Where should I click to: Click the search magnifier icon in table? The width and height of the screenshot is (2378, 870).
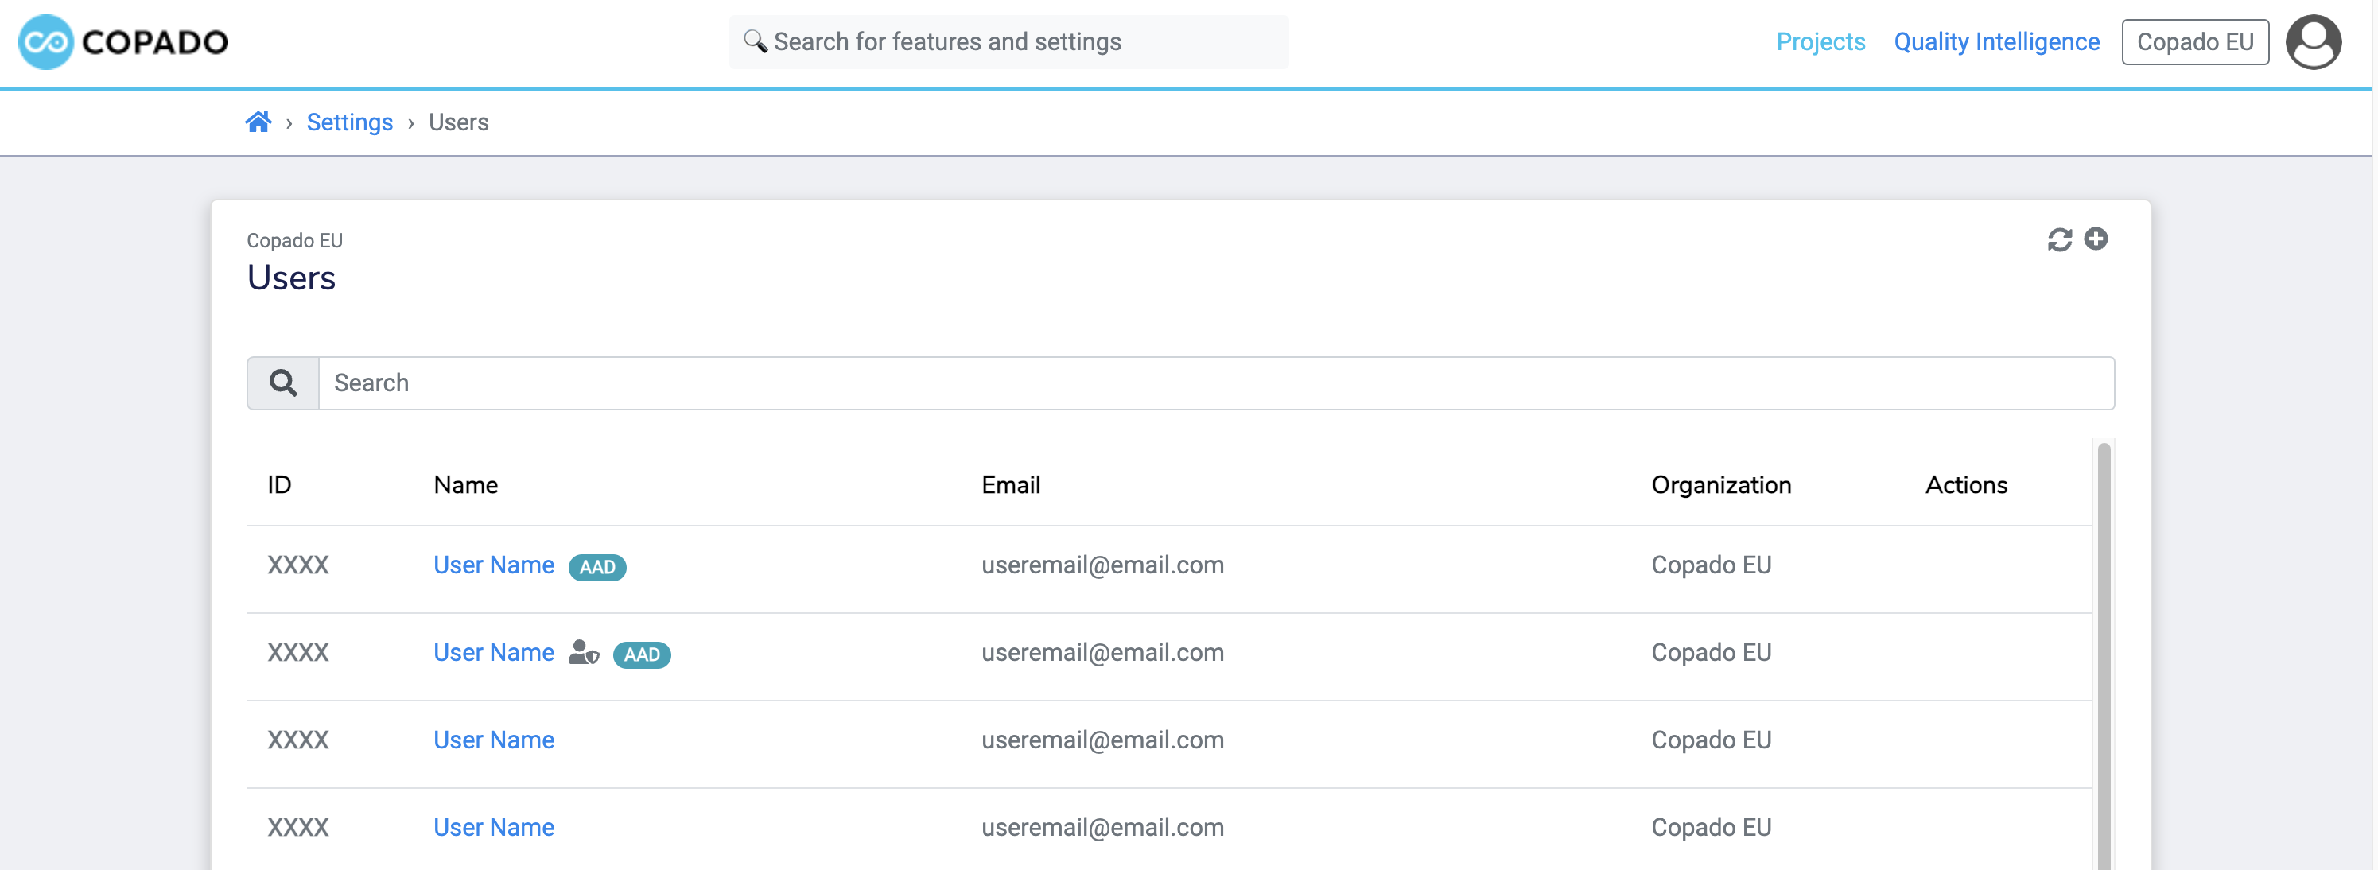coord(282,382)
